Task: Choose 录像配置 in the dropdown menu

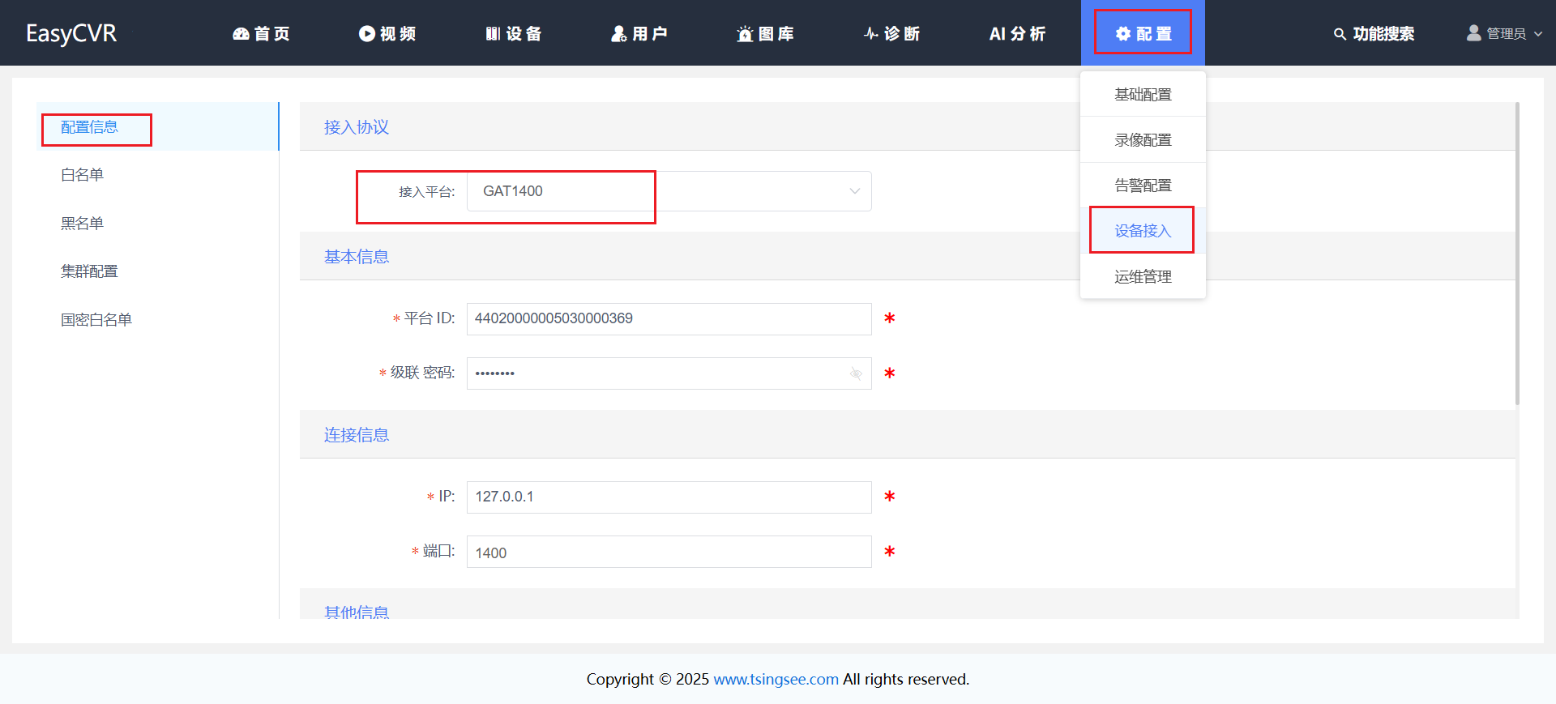Action: point(1143,140)
